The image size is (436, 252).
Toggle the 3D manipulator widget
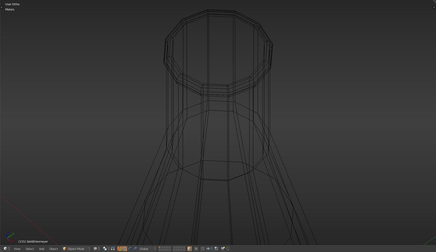click(x=120, y=249)
